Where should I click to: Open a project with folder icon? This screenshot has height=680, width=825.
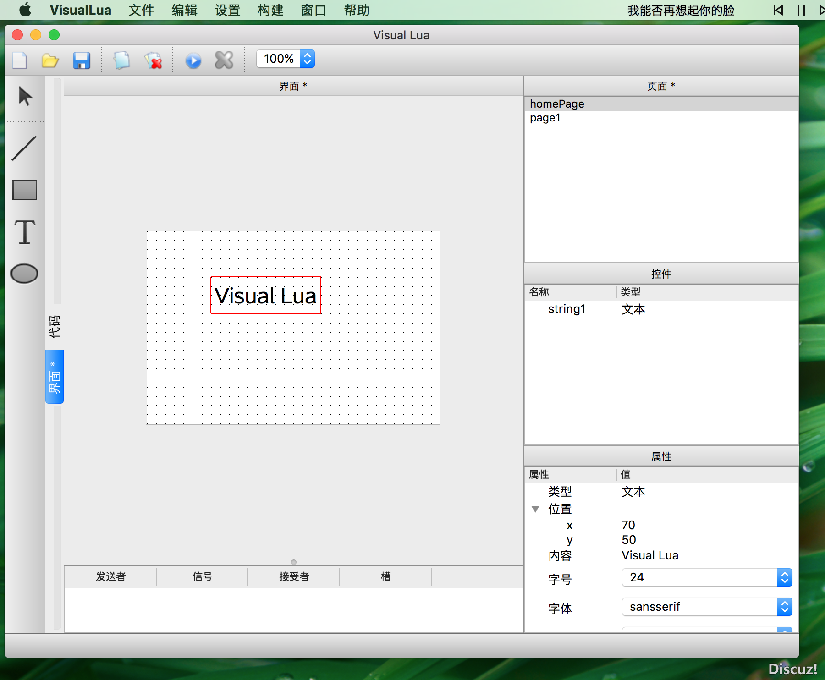point(50,60)
